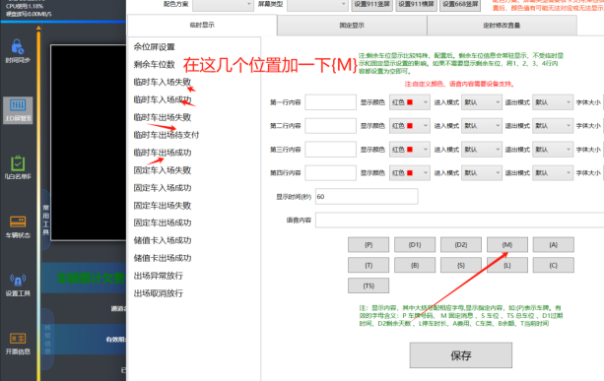The height and width of the screenshot is (381, 604).
Task: Insert the {C} vehicle type tag
Action: (553, 265)
